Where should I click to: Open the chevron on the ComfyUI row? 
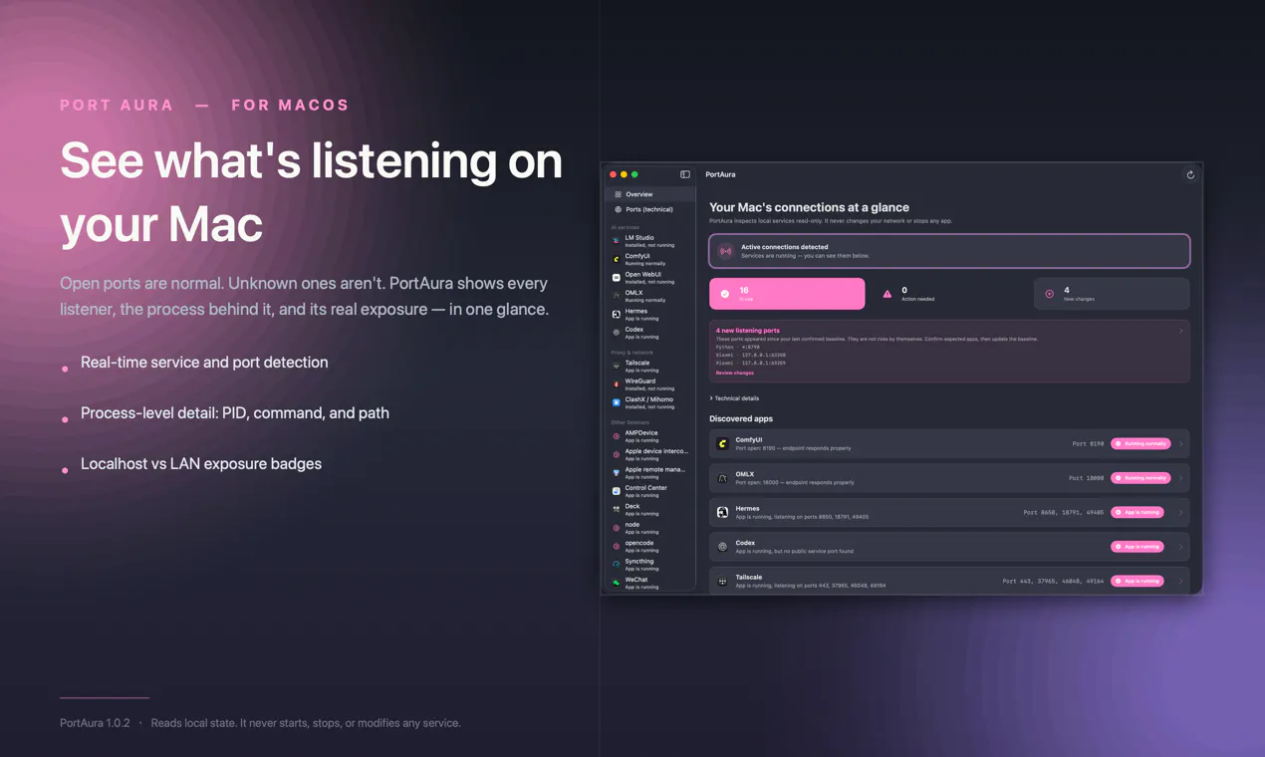pyautogui.click(x=1181, y=443)
